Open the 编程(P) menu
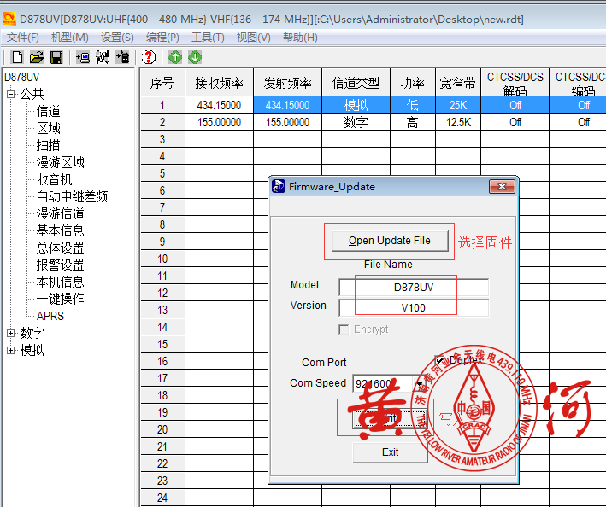 pos(162,38)
